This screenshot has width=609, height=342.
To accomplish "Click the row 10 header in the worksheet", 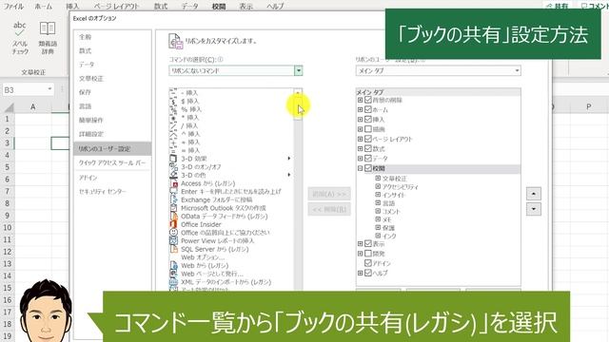I will (x=8, y=228).
